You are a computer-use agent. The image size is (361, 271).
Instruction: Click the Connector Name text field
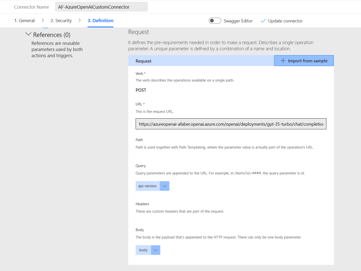(x=101, y=7)
